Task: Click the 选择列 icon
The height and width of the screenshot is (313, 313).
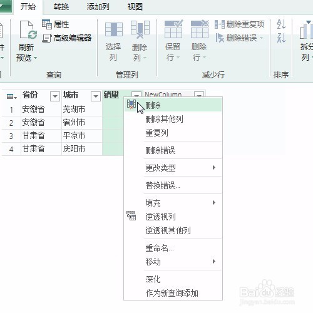Action: coord(114,29)
